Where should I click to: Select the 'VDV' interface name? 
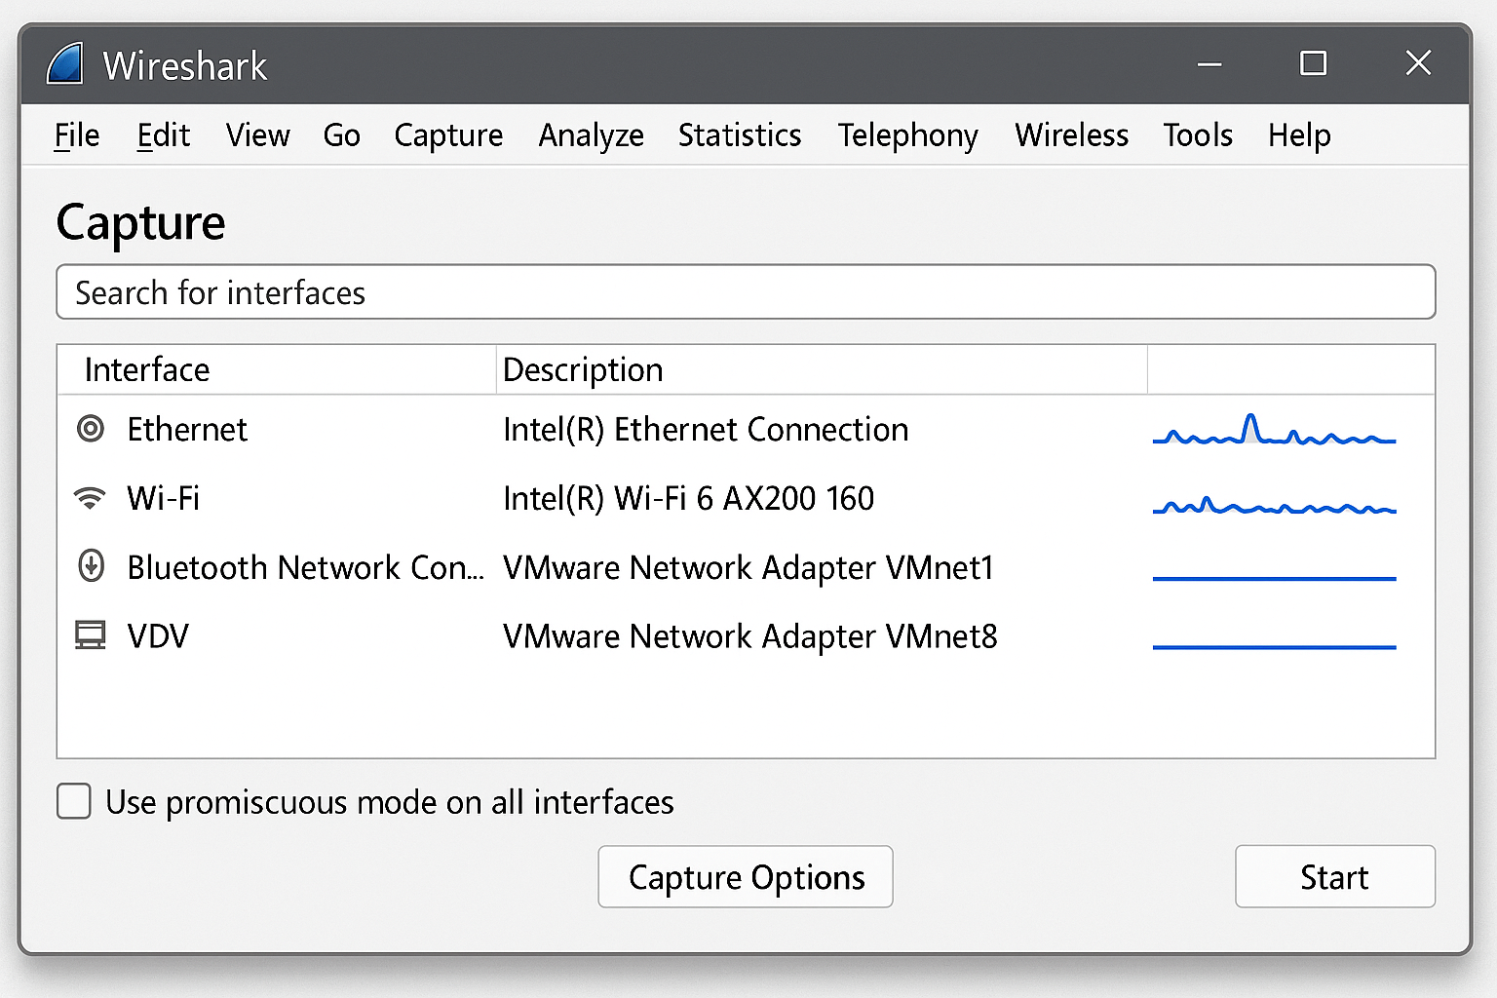pyautogui.click(x=158, y=635)
